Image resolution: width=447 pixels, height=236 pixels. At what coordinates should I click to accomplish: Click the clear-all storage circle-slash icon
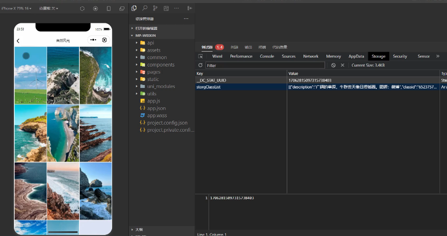pos(333,65)
